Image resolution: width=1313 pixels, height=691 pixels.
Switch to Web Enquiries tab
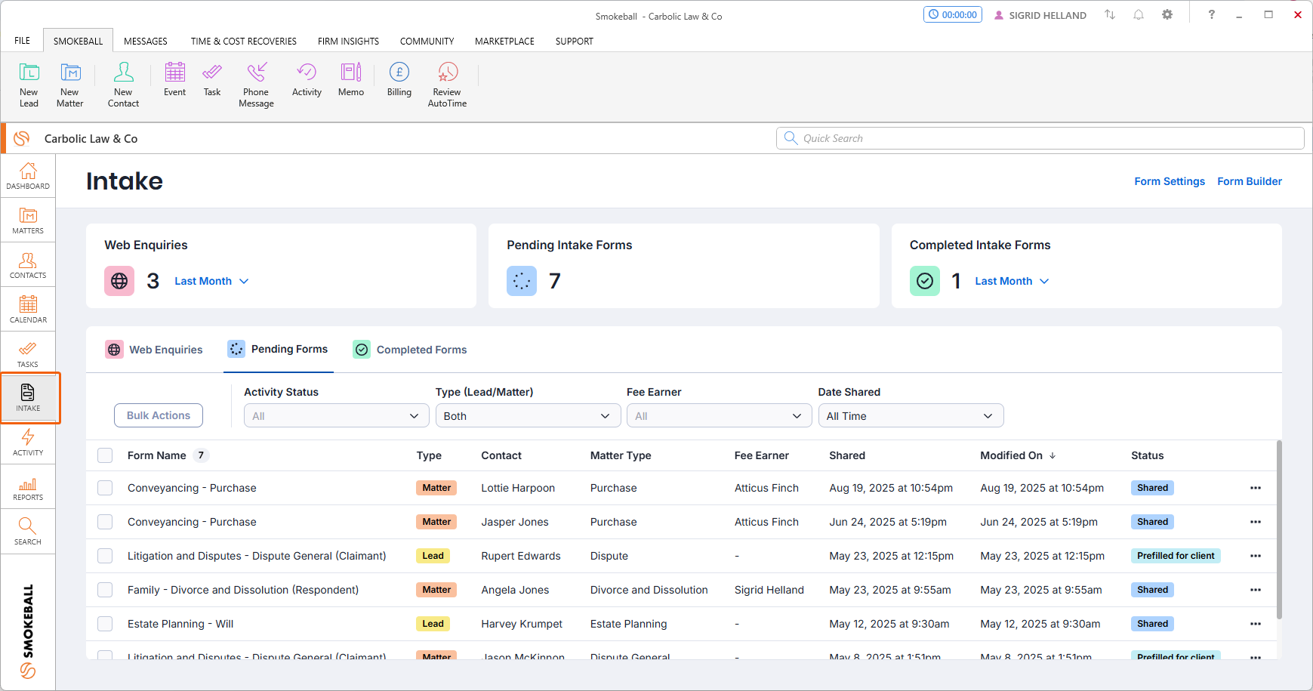(x=154, y=350)
